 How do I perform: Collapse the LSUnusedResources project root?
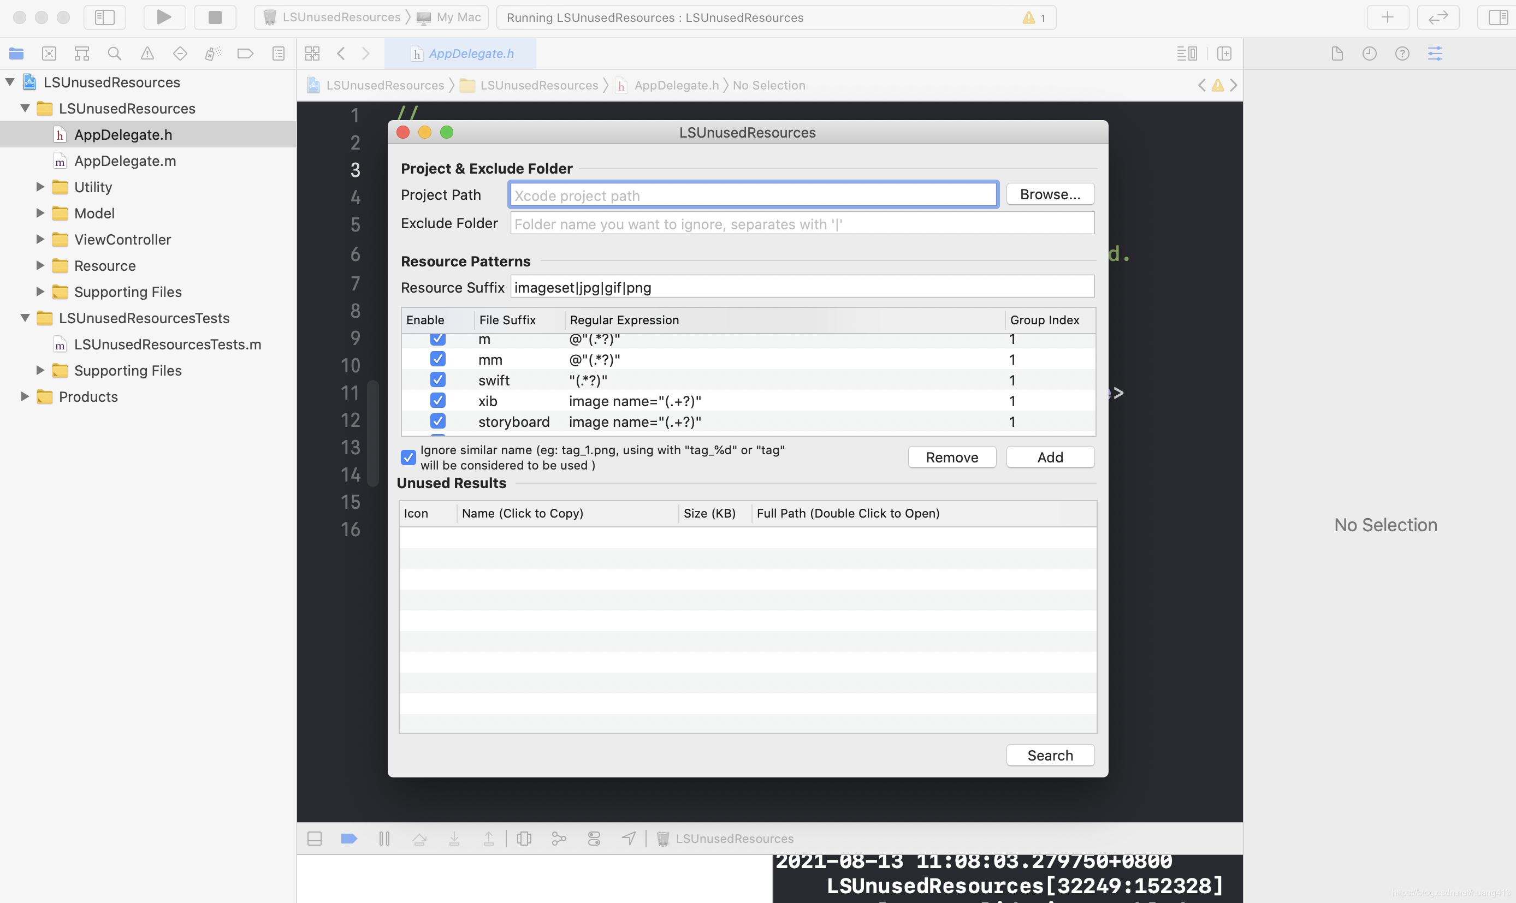coord(10,82)
